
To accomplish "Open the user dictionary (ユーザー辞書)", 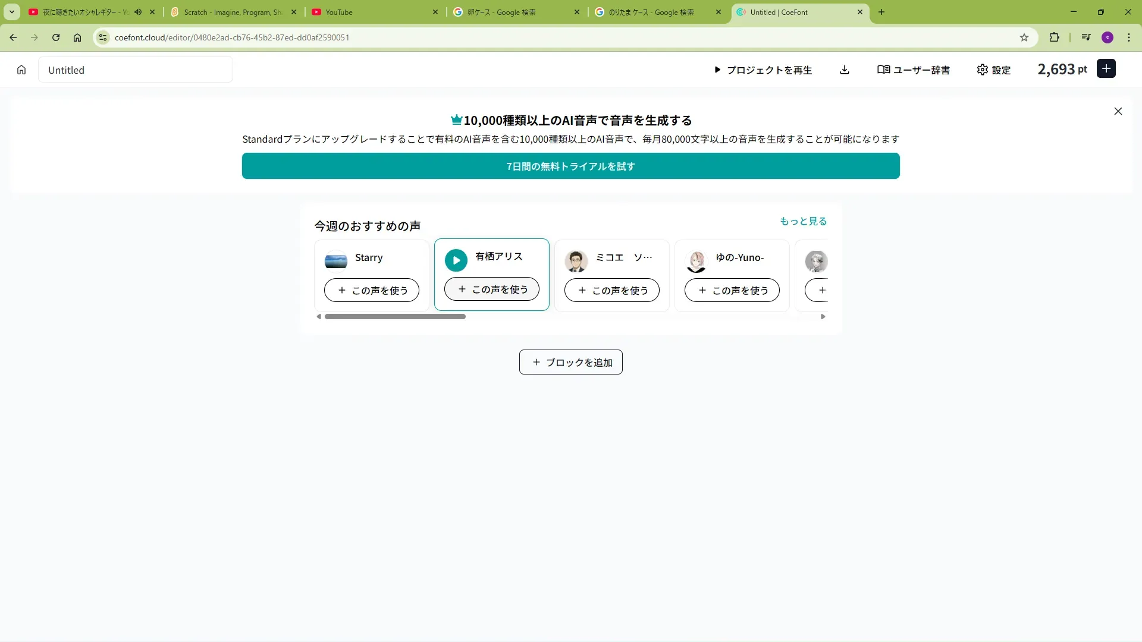I will [x=914, y=70].
